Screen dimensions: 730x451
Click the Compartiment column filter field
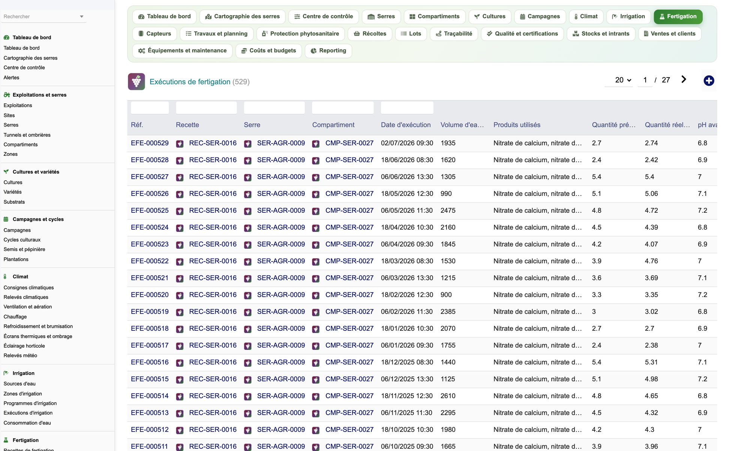343,108
